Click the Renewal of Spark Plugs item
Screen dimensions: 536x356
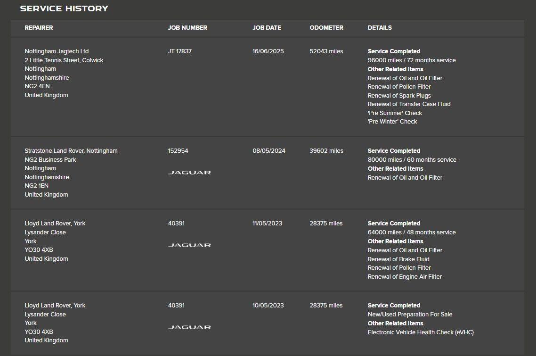[x=399, y=96]
